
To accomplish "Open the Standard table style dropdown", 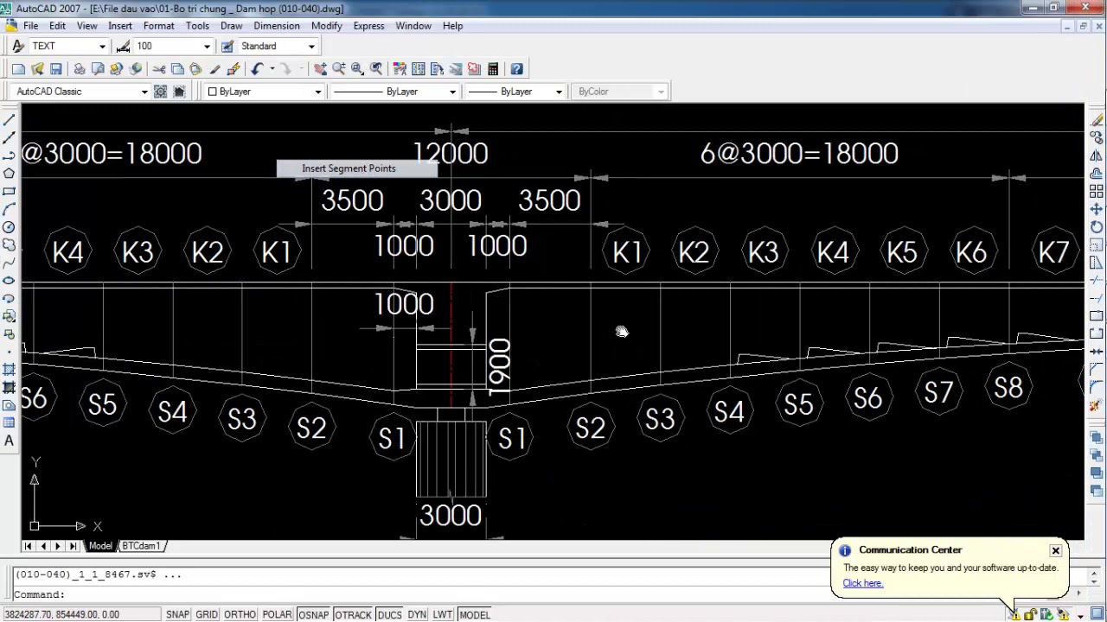I will click(311, 47).
